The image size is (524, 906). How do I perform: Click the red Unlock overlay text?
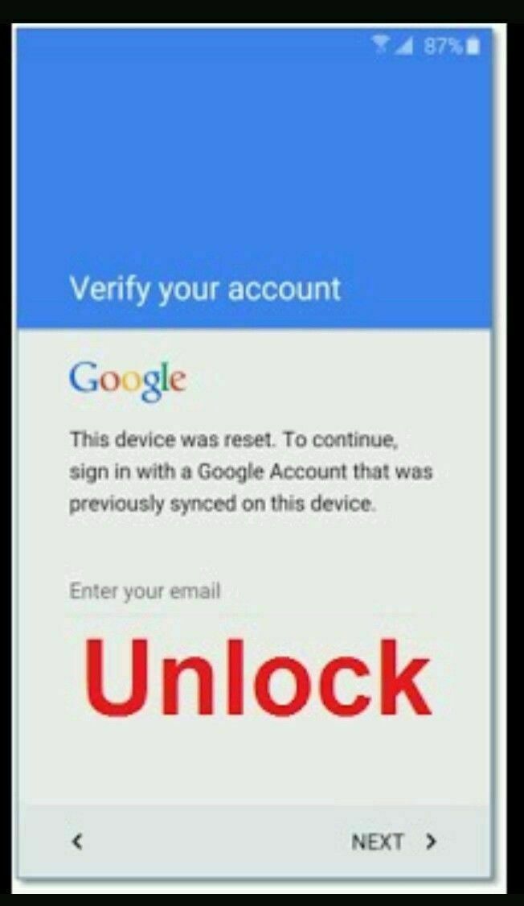257,677
